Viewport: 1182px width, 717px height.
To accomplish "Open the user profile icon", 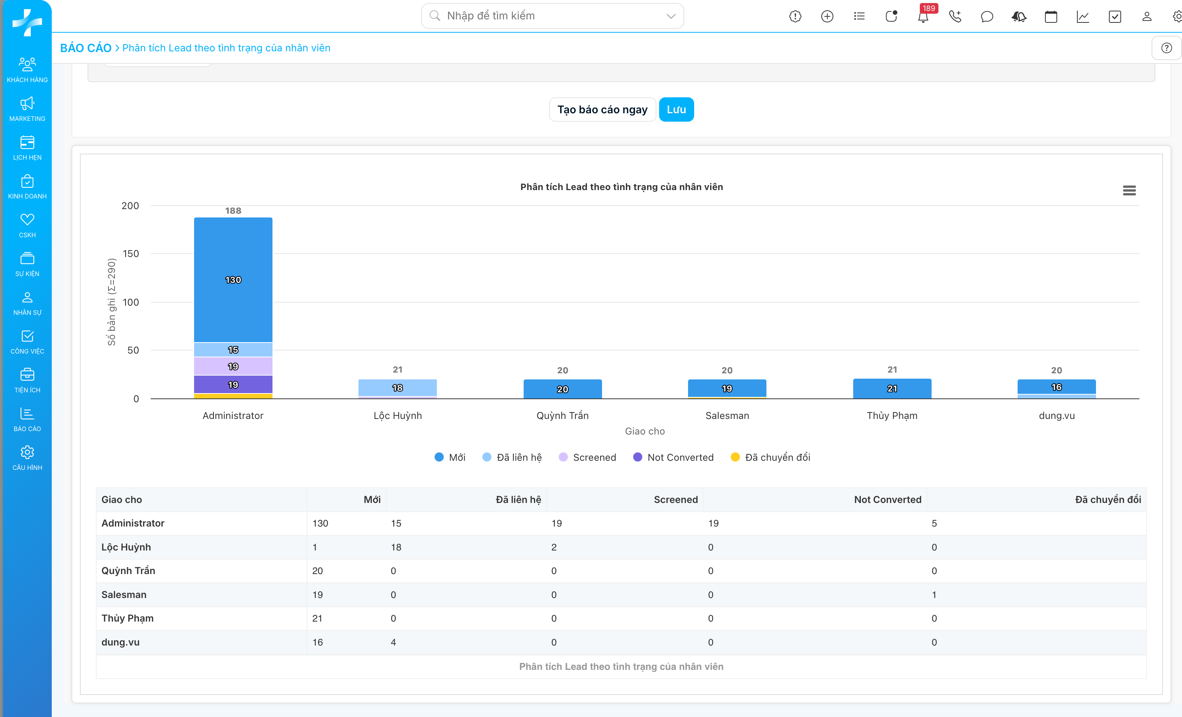I will click(1147, 17).
